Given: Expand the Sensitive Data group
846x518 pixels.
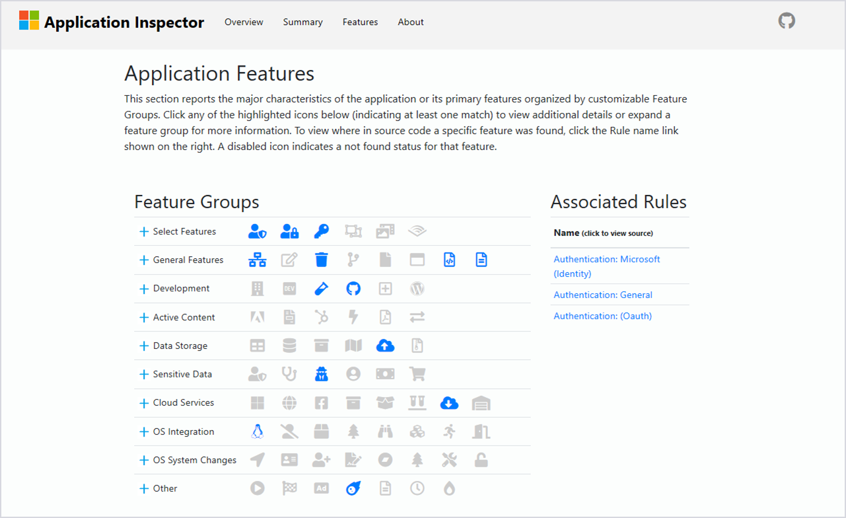Looking at the screenshot, I should (x=143, y=373).
